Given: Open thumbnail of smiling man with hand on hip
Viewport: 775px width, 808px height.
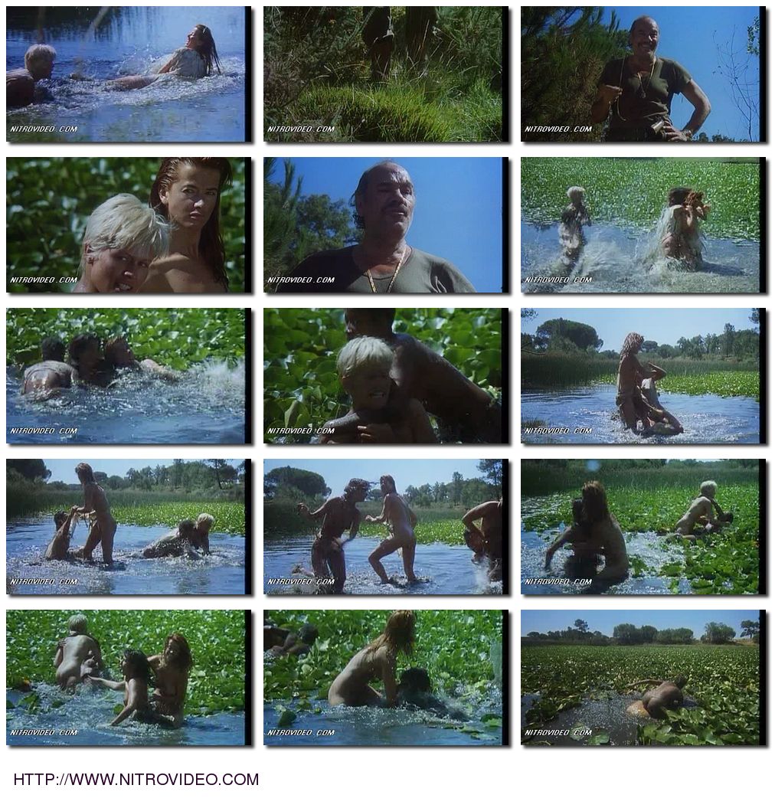Looking at the screenshot, I should [x=640, y=74].
